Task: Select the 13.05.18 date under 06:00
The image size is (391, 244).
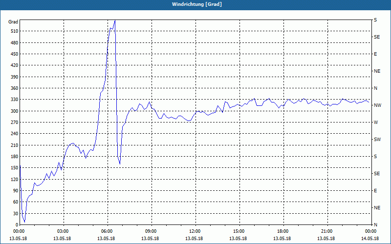Action: pos(106,238)
